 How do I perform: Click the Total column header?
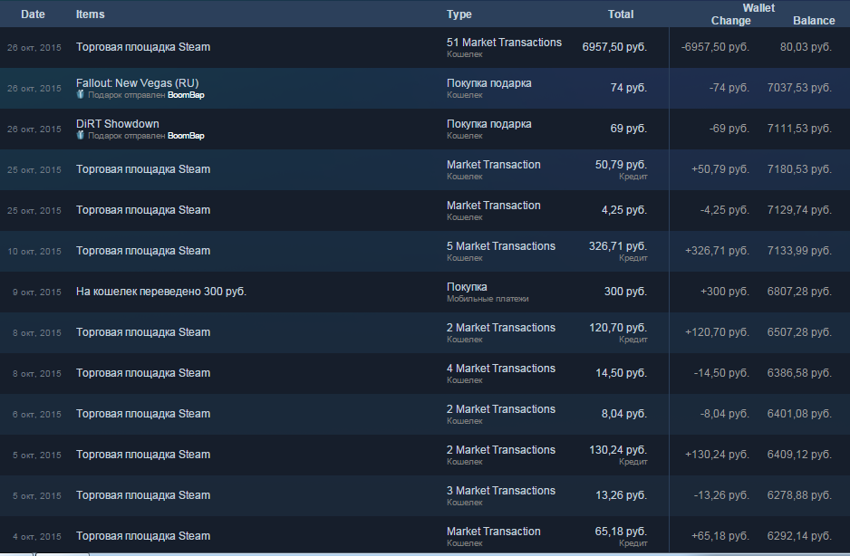tap(621, 14)
